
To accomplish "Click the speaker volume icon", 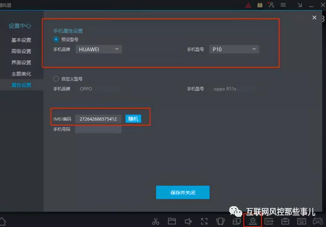I will pyautogui.click(x=188, y=221).
